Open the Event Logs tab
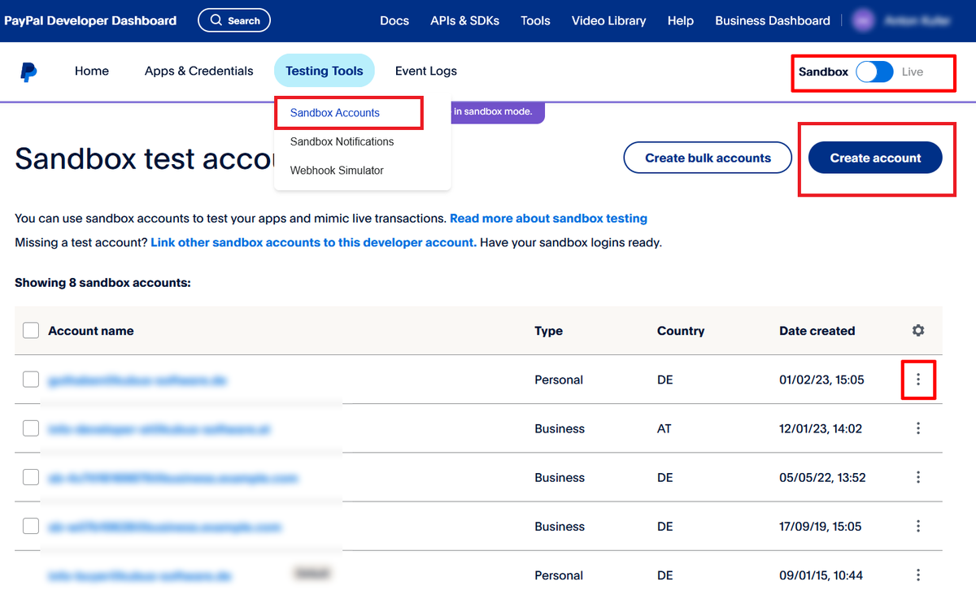The image size is (976, 599). coord(426,71)
